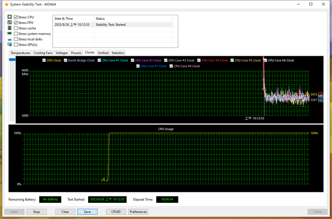This screenshot has height=219, width=332.
Task: Click the No battery indicator
Action: (x=50, y=199)
